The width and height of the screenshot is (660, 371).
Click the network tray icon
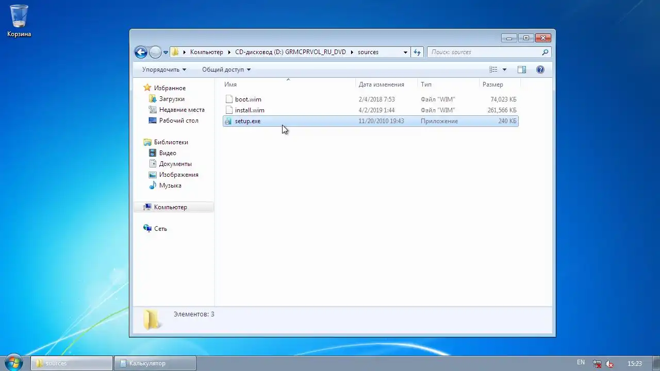pyautogui.click(x=597, y=364)
